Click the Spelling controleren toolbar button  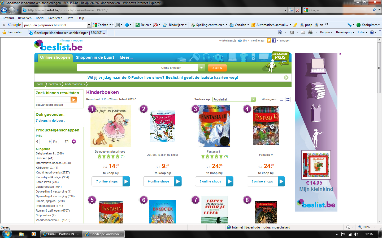tap(209, 25)
